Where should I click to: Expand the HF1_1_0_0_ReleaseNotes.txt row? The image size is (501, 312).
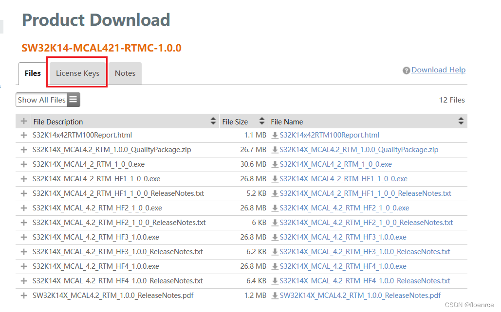click(24, 193)
